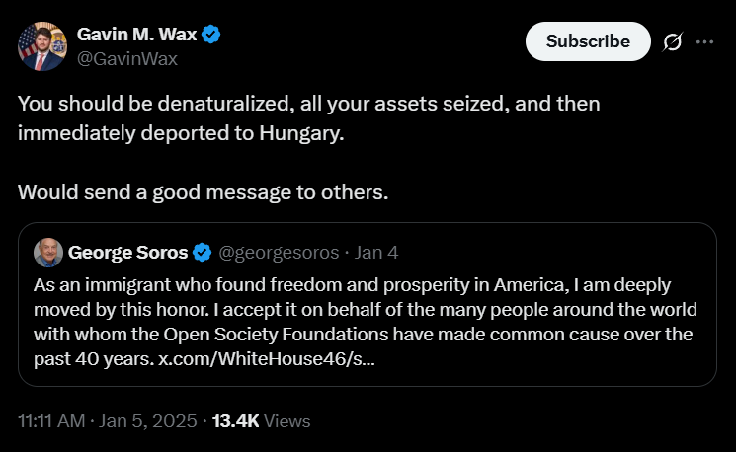Open the @GavinWax handle link
The width and height of the screenshot is (736, 452).
coord(127,57)
